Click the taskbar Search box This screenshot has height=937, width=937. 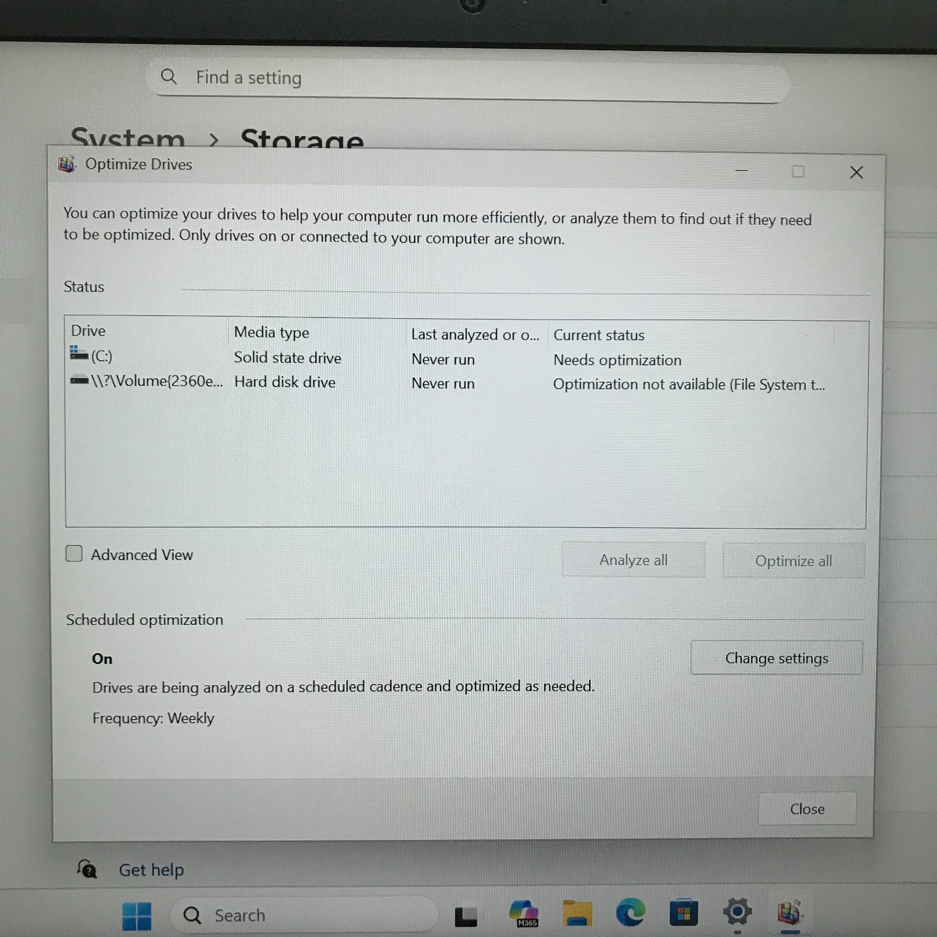[305, 915]
